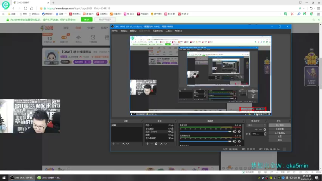Enable studio mode in OBS controls
Screen dimensions: 322x181
280,133
